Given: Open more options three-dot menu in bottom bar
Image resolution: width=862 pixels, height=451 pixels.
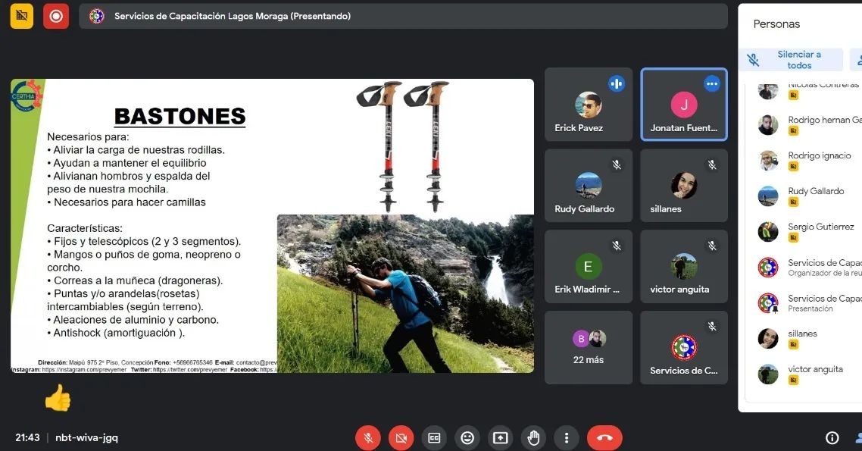Looking at the screenshot, I should coord(566,437).
